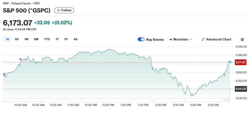Click the Advanced Chart expand arrows icon
The height and width of the screenshot is (113, 251).
click(x=203, y=39)
